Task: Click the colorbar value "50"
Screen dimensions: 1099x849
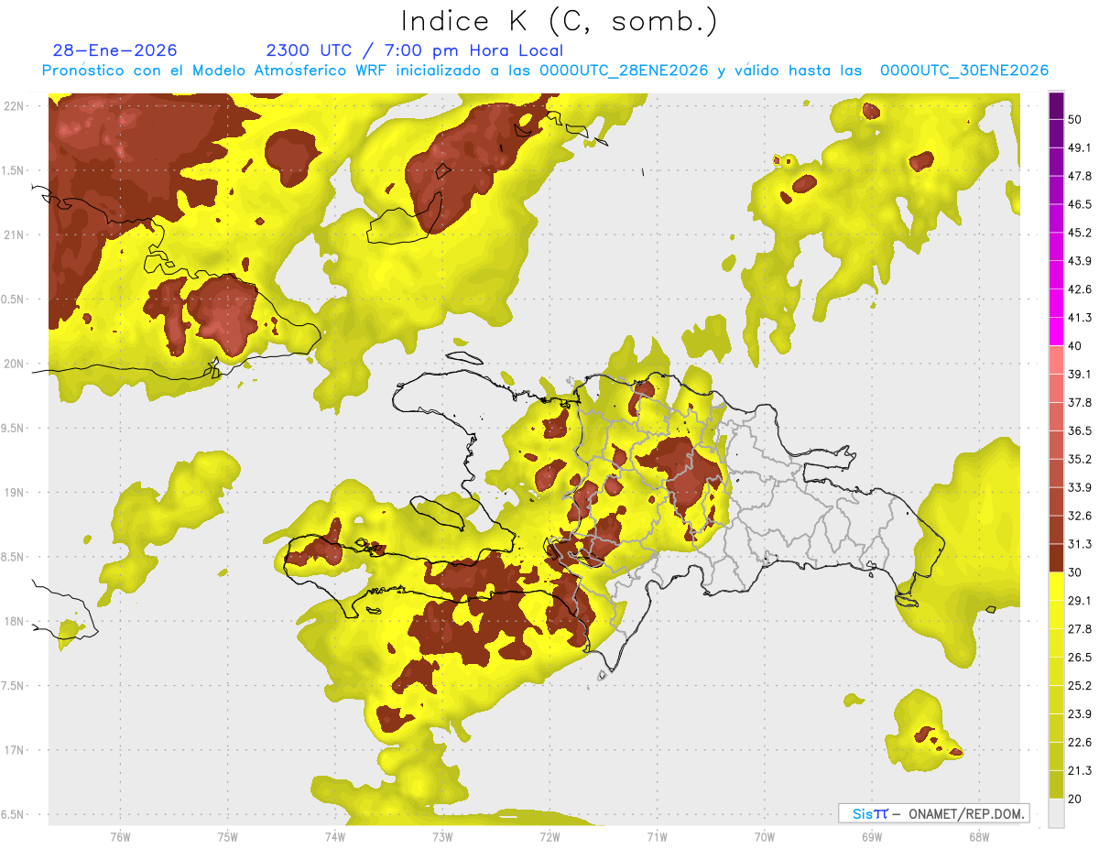Action: coord(1075,119)
